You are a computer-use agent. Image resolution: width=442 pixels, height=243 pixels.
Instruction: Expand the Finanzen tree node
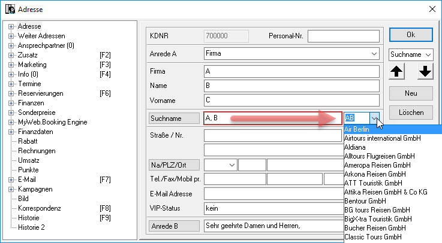coord(11,103)
